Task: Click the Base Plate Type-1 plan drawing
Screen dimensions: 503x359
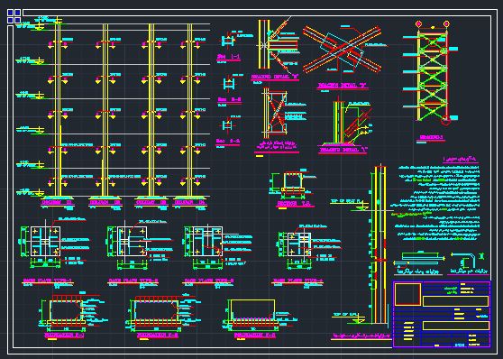Action: coord(46,242)
